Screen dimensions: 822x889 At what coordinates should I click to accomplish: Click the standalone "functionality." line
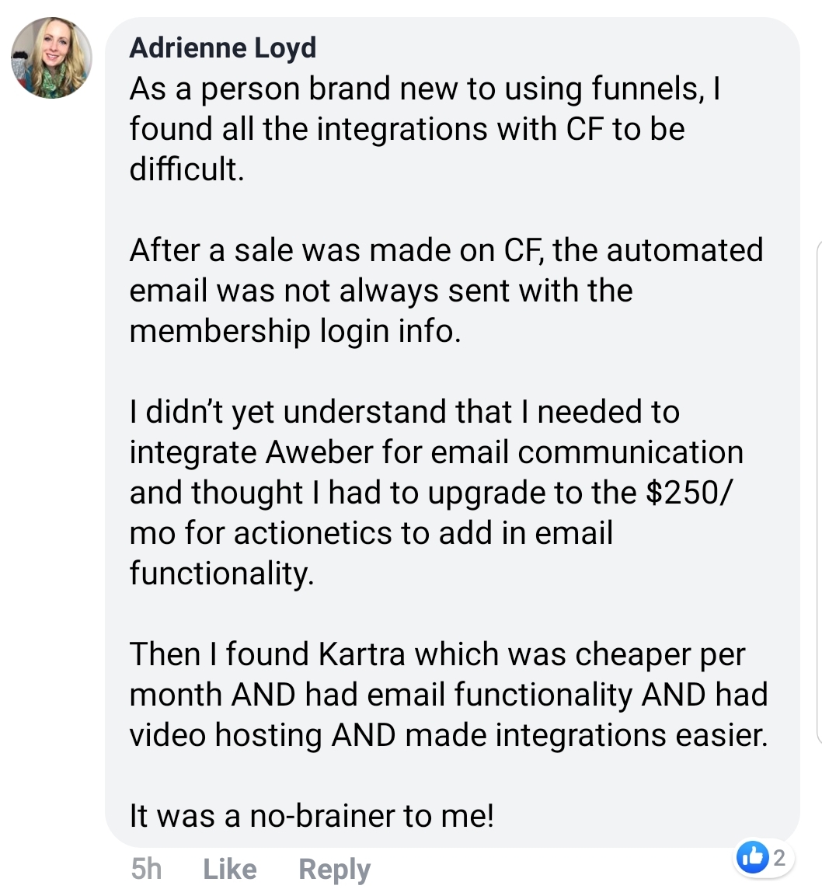click(222, 573)
